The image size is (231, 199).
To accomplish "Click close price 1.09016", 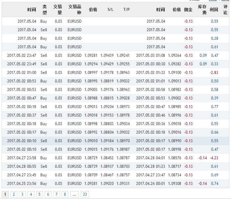I will coord(175,132).
